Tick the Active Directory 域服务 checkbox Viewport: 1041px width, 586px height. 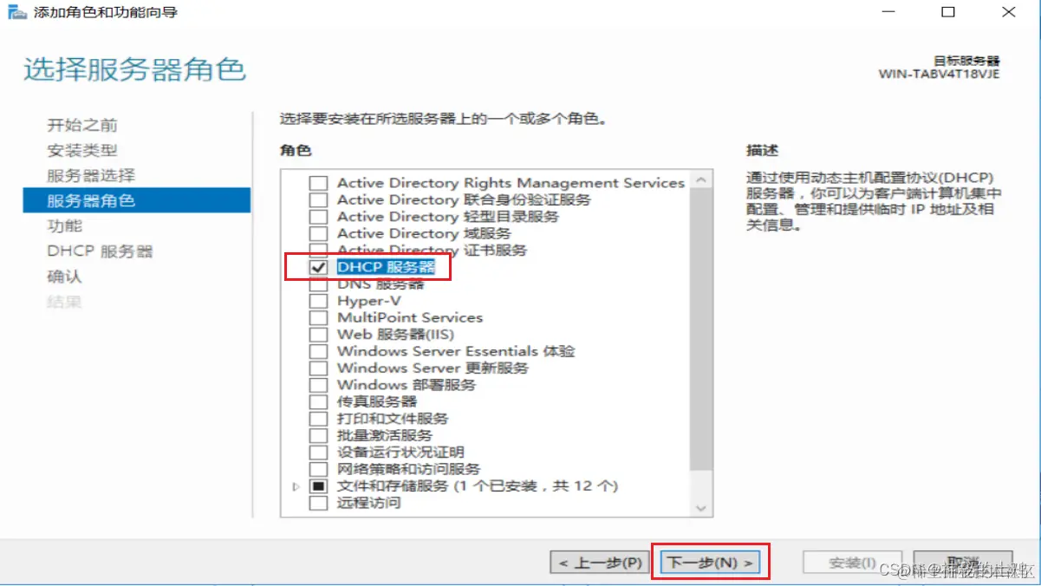[319, 234]
